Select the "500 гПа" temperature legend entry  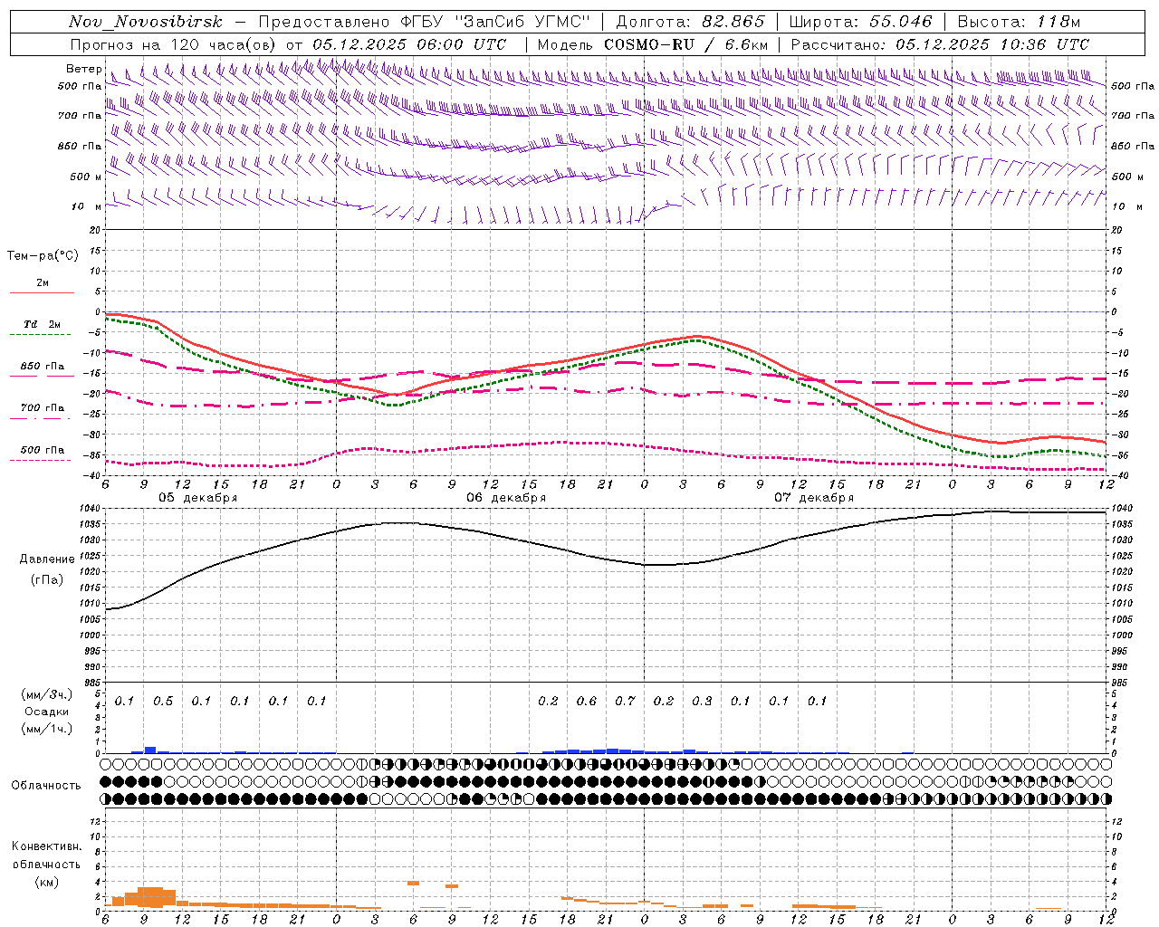[x=43, y=450]
